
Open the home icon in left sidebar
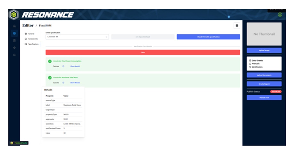[x=14, y=26]
